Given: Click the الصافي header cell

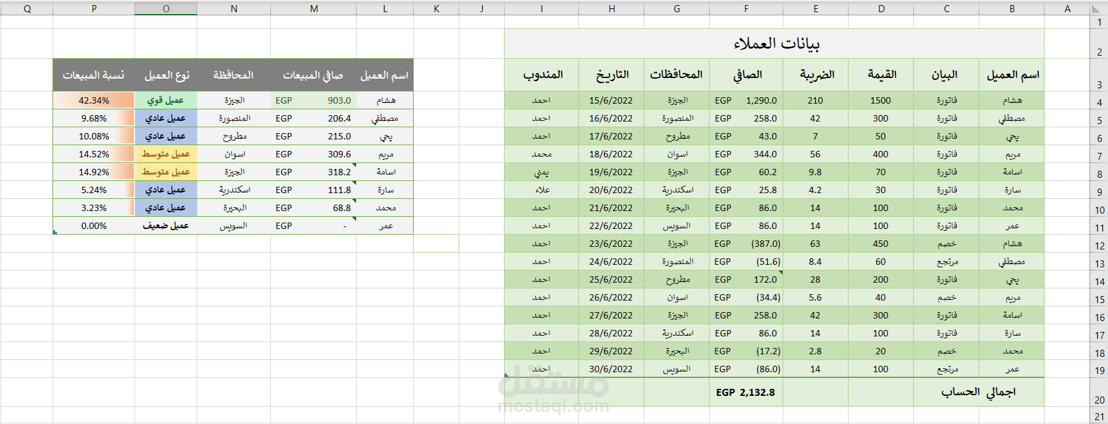Looking at the screenshot, I should [x=746, y=75].
